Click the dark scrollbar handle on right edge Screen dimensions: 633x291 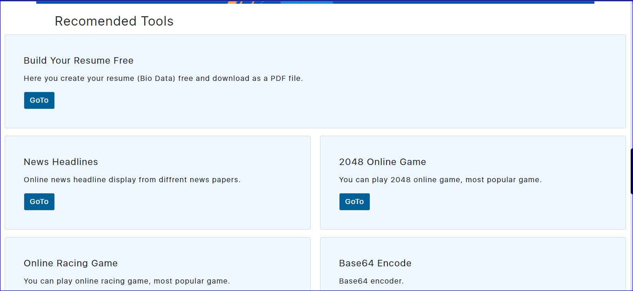click(x=631, y=171)
